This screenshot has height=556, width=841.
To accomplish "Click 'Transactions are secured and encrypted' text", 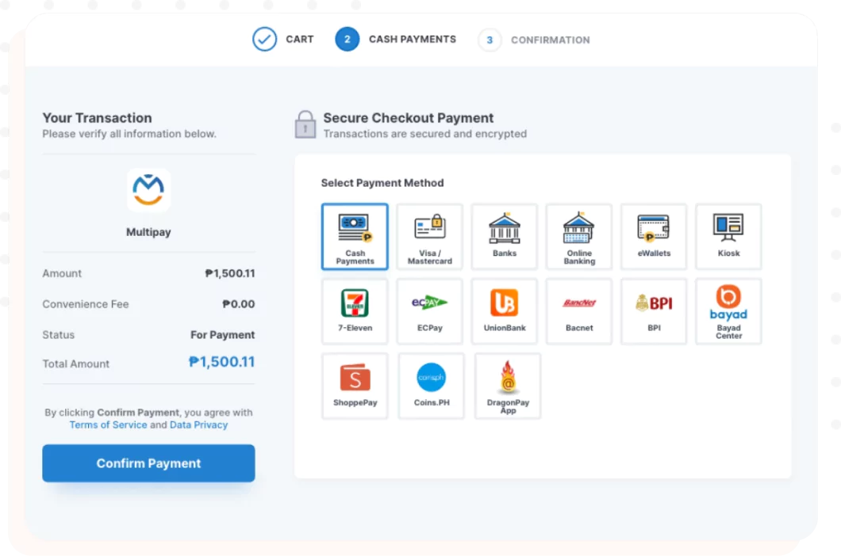I will coord(424,134).
